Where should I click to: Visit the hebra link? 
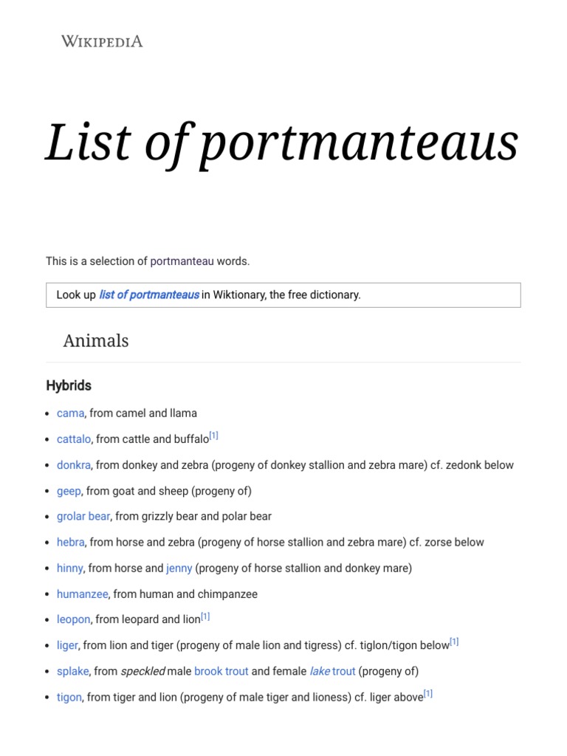70,542
